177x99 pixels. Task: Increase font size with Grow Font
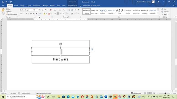[40, 10]
